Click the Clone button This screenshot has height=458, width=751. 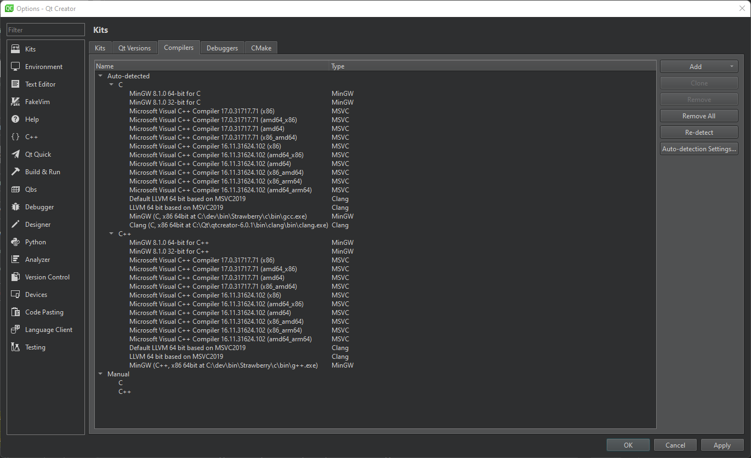[699, 83]
